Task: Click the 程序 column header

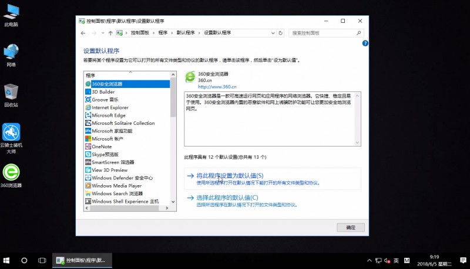Action: click(127, 76)
